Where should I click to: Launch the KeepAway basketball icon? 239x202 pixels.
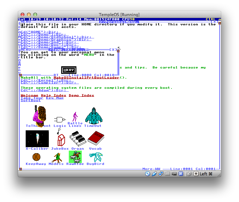click(x=36, y=157)
